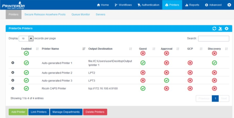Expand Auto-generated Printer 3 row details
Screen dimensions: 234x118
(x=13, y=80)
